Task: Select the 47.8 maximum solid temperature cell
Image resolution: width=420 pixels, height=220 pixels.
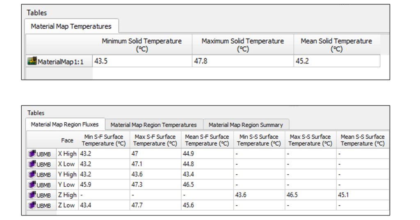Action: pyautogui.click(x=242, y=61)
